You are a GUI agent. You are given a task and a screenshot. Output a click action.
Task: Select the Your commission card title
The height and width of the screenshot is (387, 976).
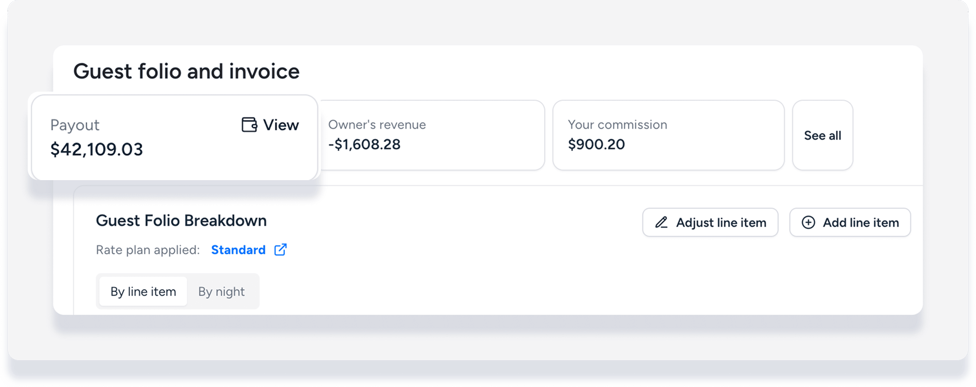617,125
